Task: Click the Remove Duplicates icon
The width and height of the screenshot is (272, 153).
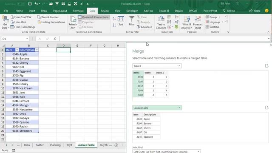Action: (169, 22)
